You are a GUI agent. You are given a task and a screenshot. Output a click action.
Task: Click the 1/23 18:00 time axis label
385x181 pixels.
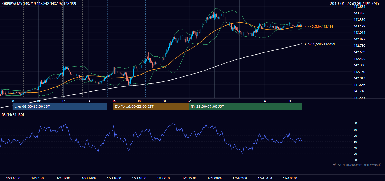tap(139, 178)
